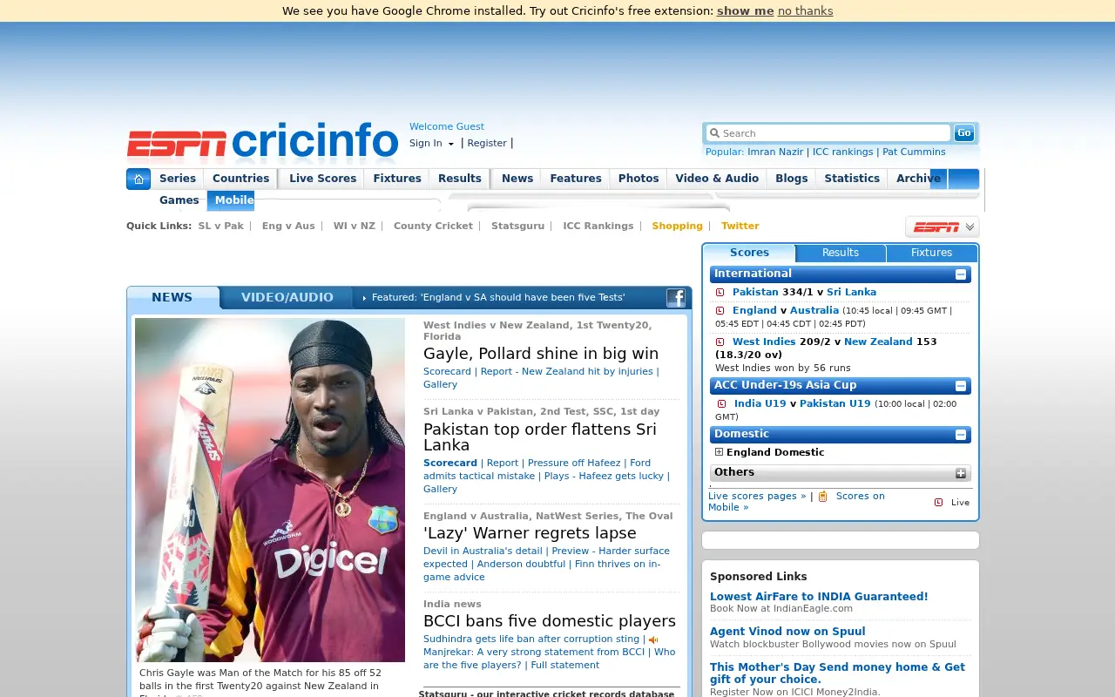Viewport: 1115px width, 697px height.
Task: Switch to the Fixtures tab in scores panel
Action: pyautogui.click(x=932, y=253)
